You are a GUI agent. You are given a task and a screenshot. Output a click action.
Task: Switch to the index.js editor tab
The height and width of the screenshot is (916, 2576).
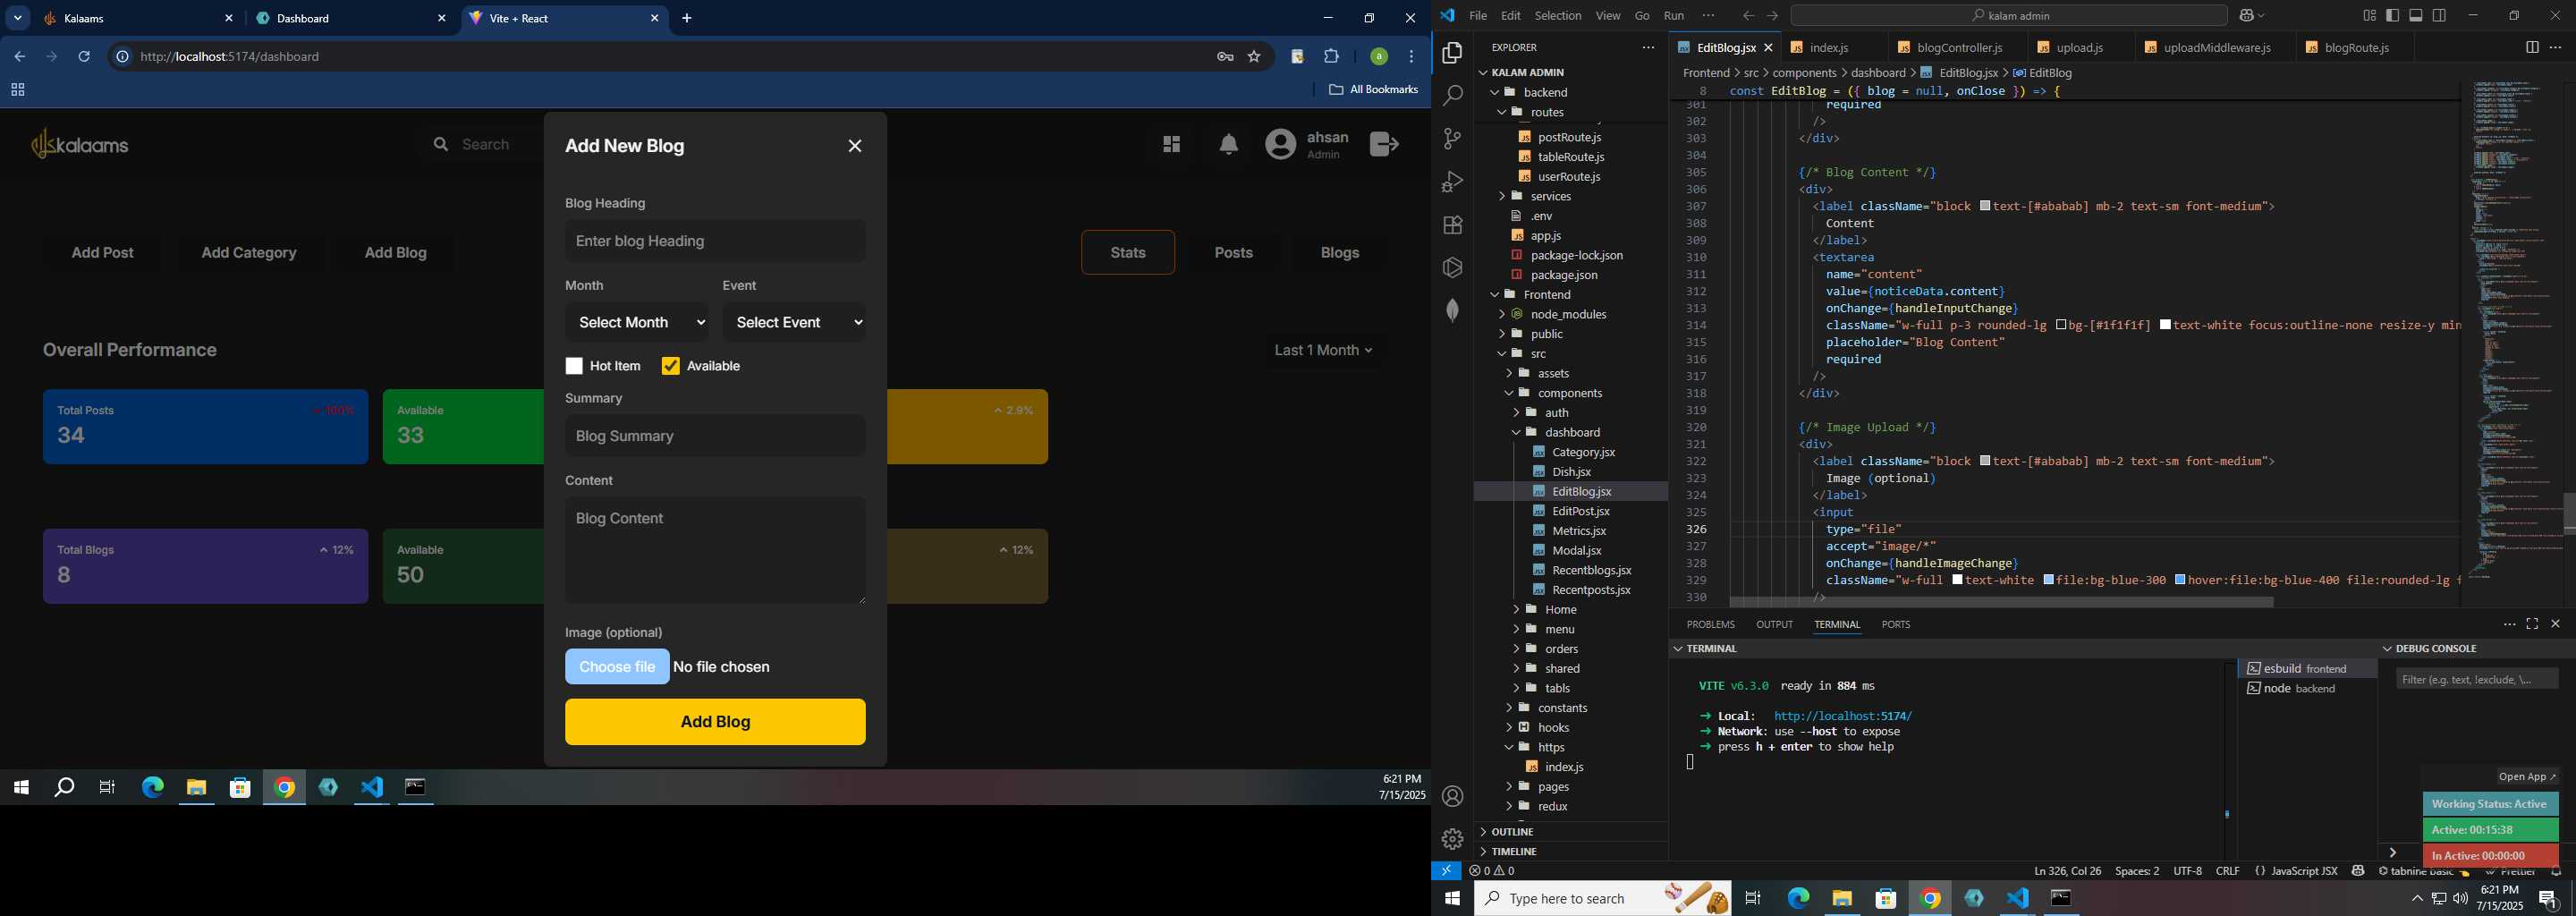click(x=1830, y=47)
